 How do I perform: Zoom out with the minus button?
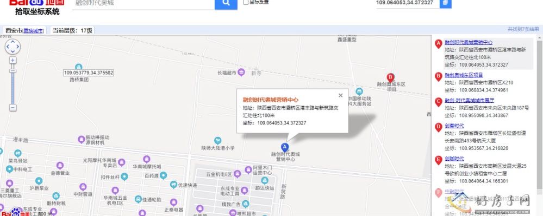pos(13,108)
